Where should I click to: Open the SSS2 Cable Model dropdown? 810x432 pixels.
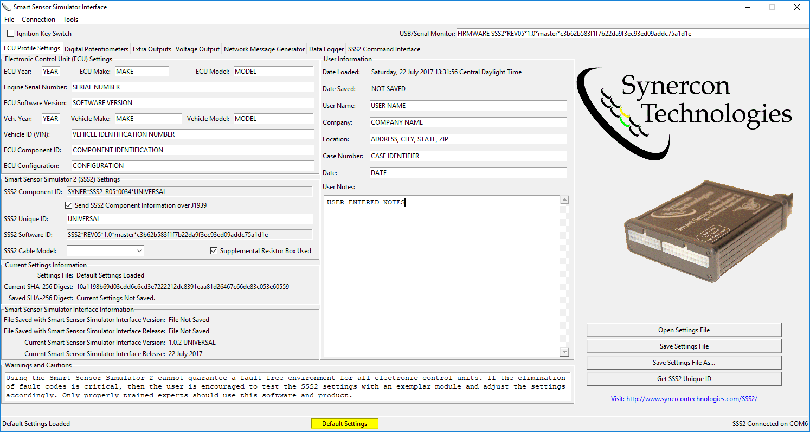(x=105, y=250)
